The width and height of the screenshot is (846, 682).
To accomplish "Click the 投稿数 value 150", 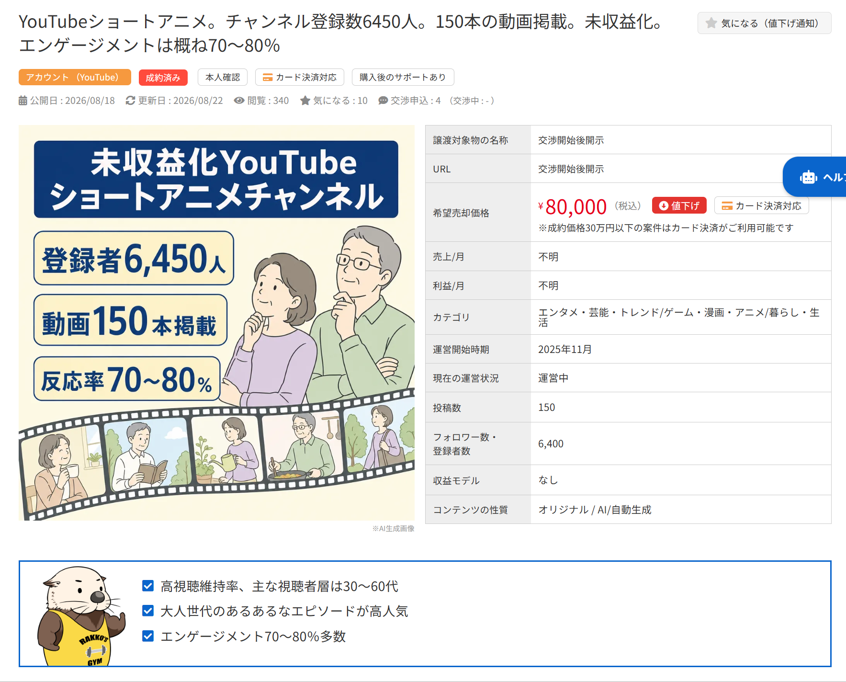I will point(546,408).
